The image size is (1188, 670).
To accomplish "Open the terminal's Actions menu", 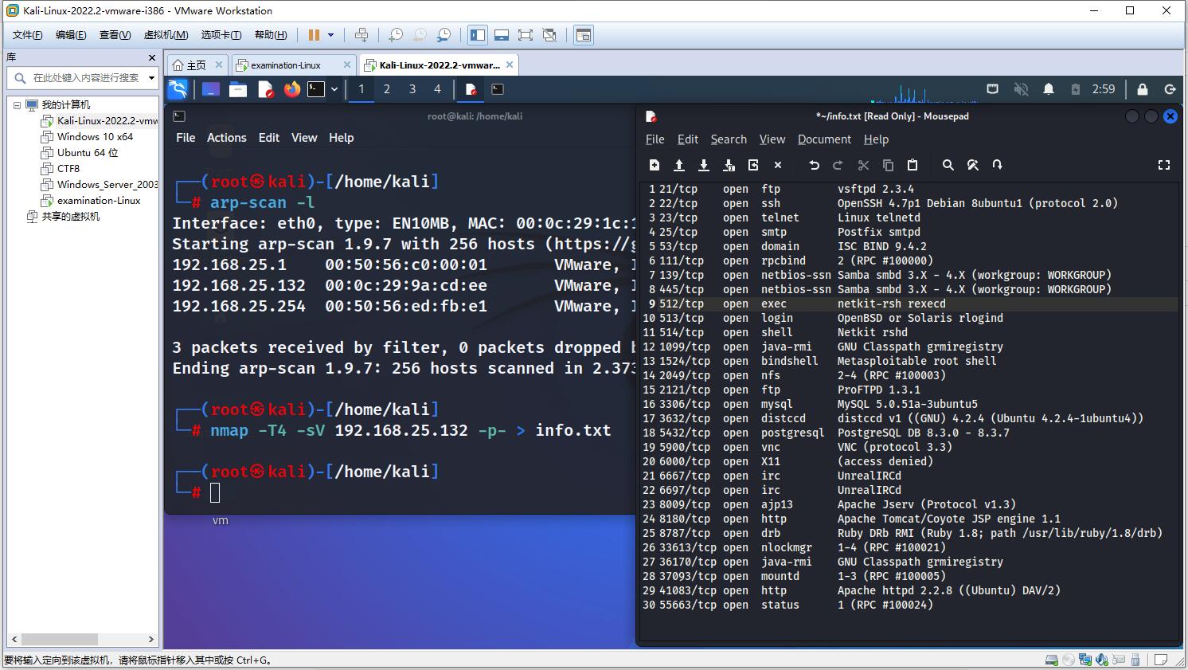I will tap(227, 138).
